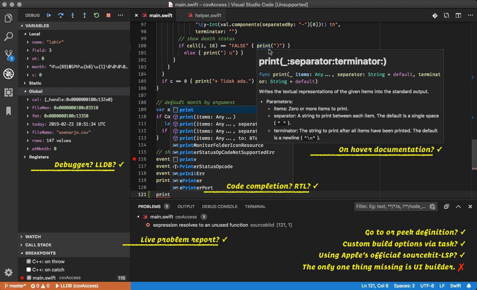Stop the debug session
Viewport: 477px width, 290px height.
point(108,15)
